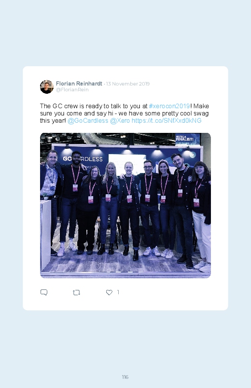Open Florian Reinhardt's profile avatar

tap(47, 86)
